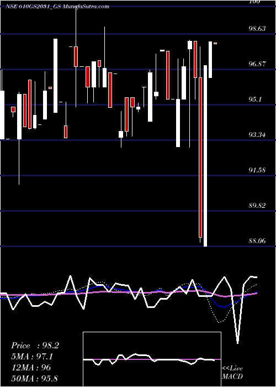Click the Price : 98.2 readout
The width and height of the screenshot is (276, 387).
(35, 346)
